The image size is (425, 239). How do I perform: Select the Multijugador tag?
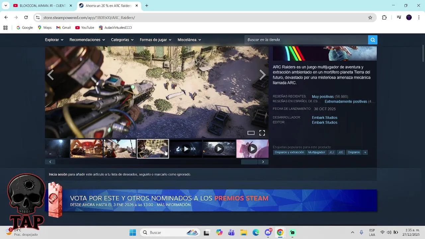pyautogui.click(x=316, y=152)
